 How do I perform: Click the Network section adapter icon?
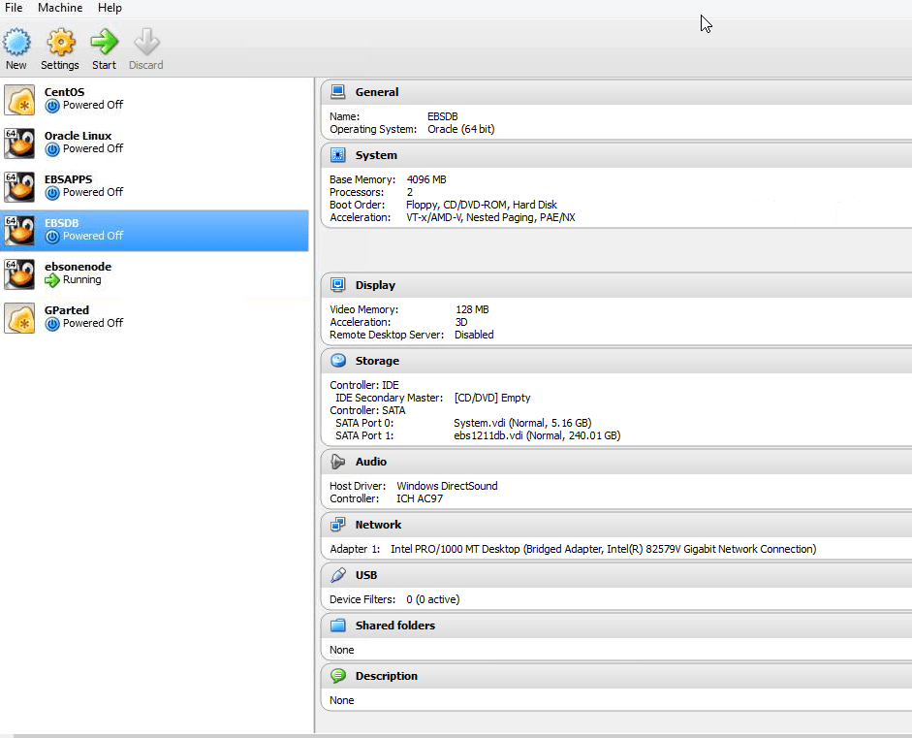pyautogui.click(x=338, y=525)
